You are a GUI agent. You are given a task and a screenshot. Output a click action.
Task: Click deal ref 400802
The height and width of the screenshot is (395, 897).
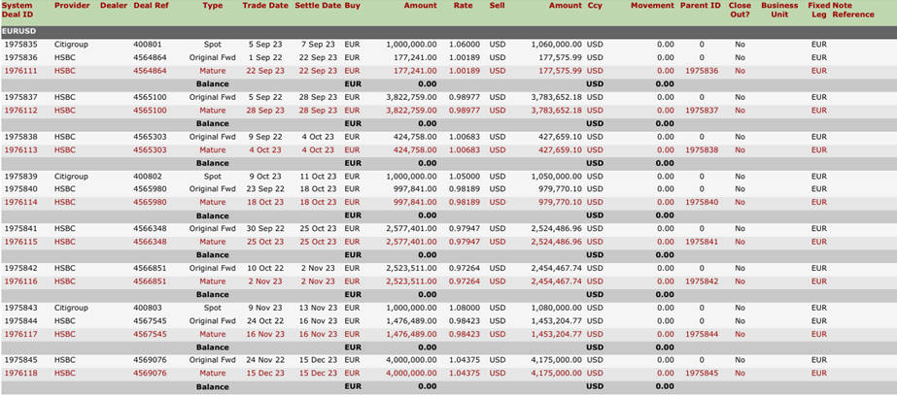coord(148,176)
